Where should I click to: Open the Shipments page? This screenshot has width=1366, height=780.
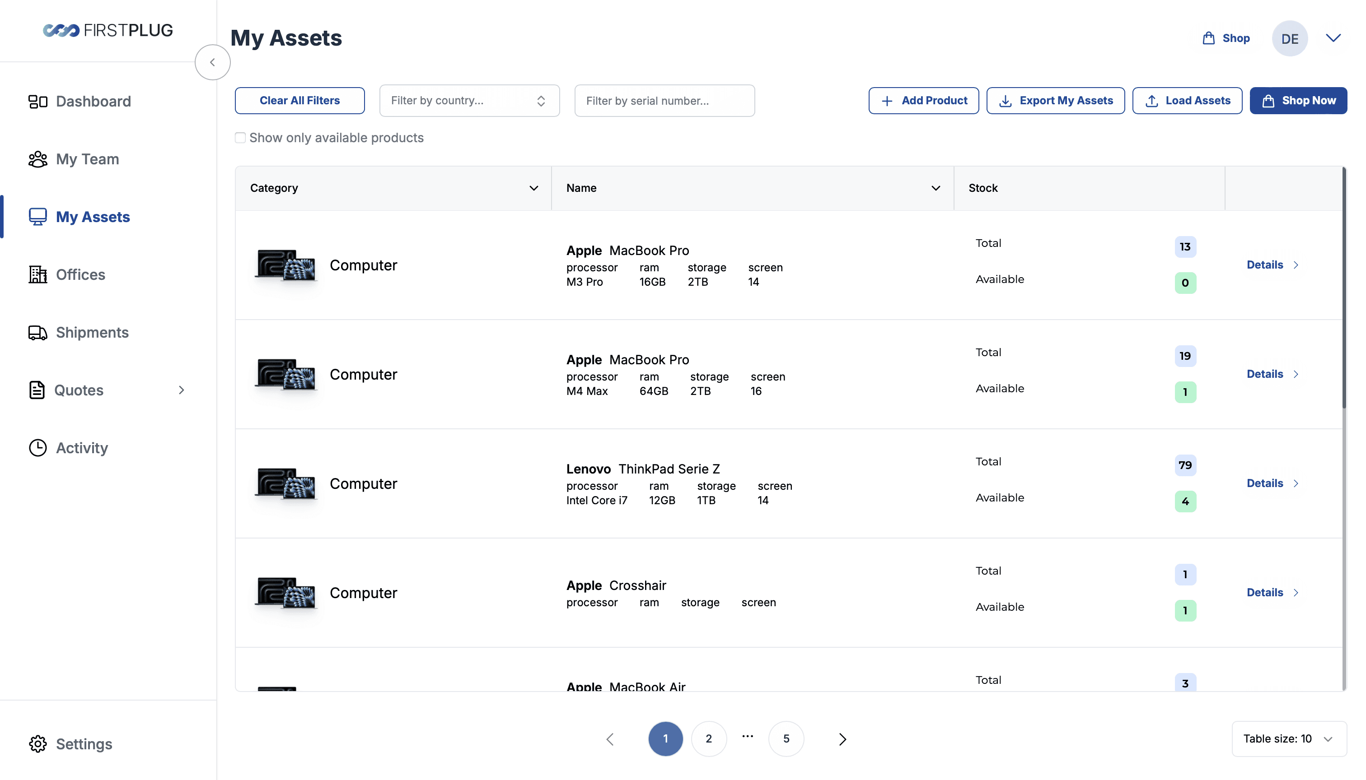(79, 333)
